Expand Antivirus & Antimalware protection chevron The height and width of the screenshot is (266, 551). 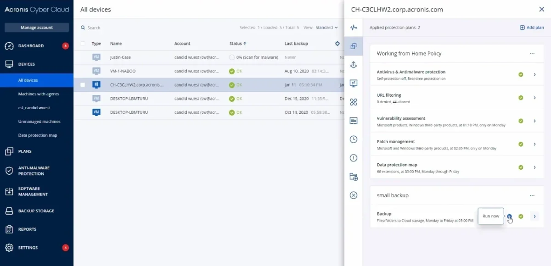(535, 74)
